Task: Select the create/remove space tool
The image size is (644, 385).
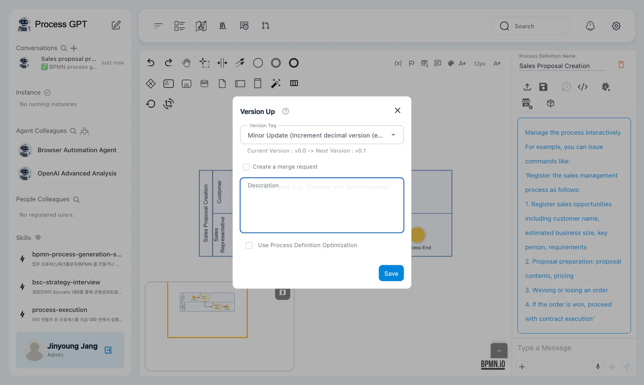Action: [222, 63]
